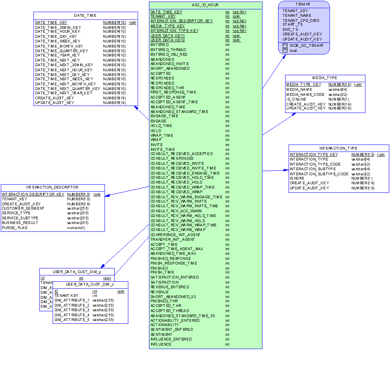Click the USER_DATA_KEY1 primary key row
390x374 pixels.
pos(168,35)
